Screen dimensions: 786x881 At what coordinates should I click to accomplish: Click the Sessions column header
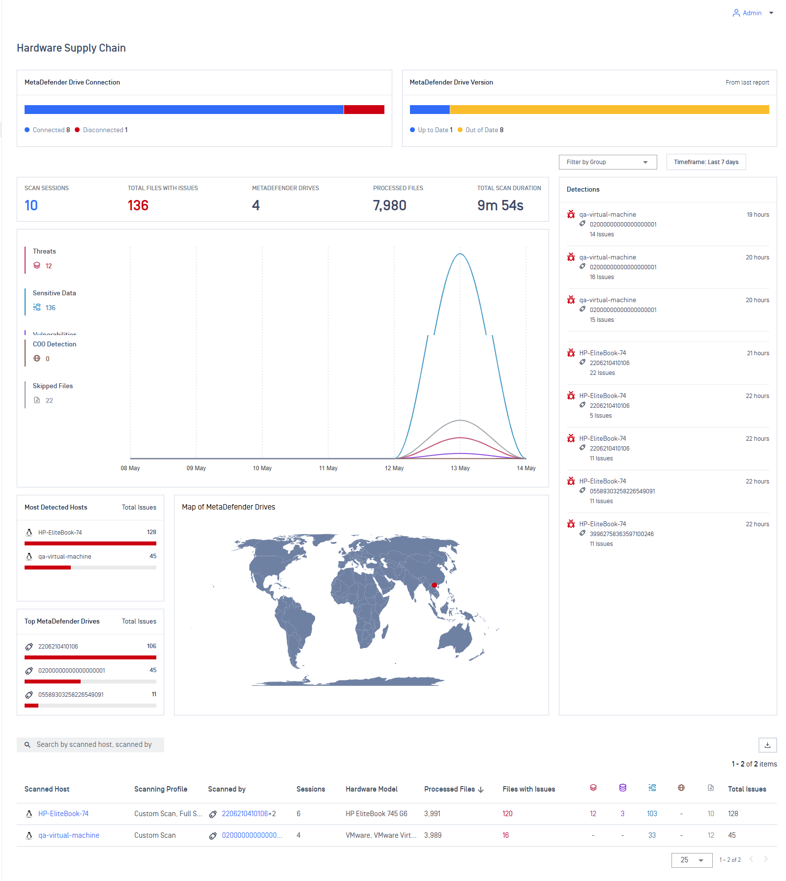coord(311,789)
